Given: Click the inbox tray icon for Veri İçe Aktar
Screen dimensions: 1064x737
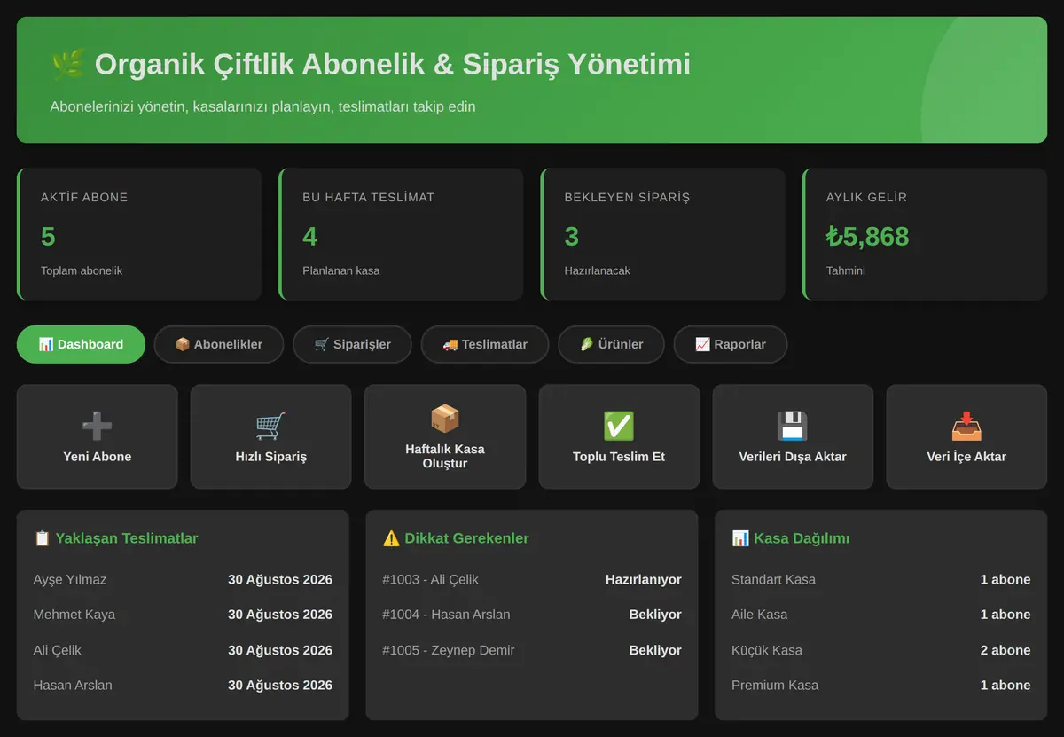Looking at the screenshot, I should (966, 426).
